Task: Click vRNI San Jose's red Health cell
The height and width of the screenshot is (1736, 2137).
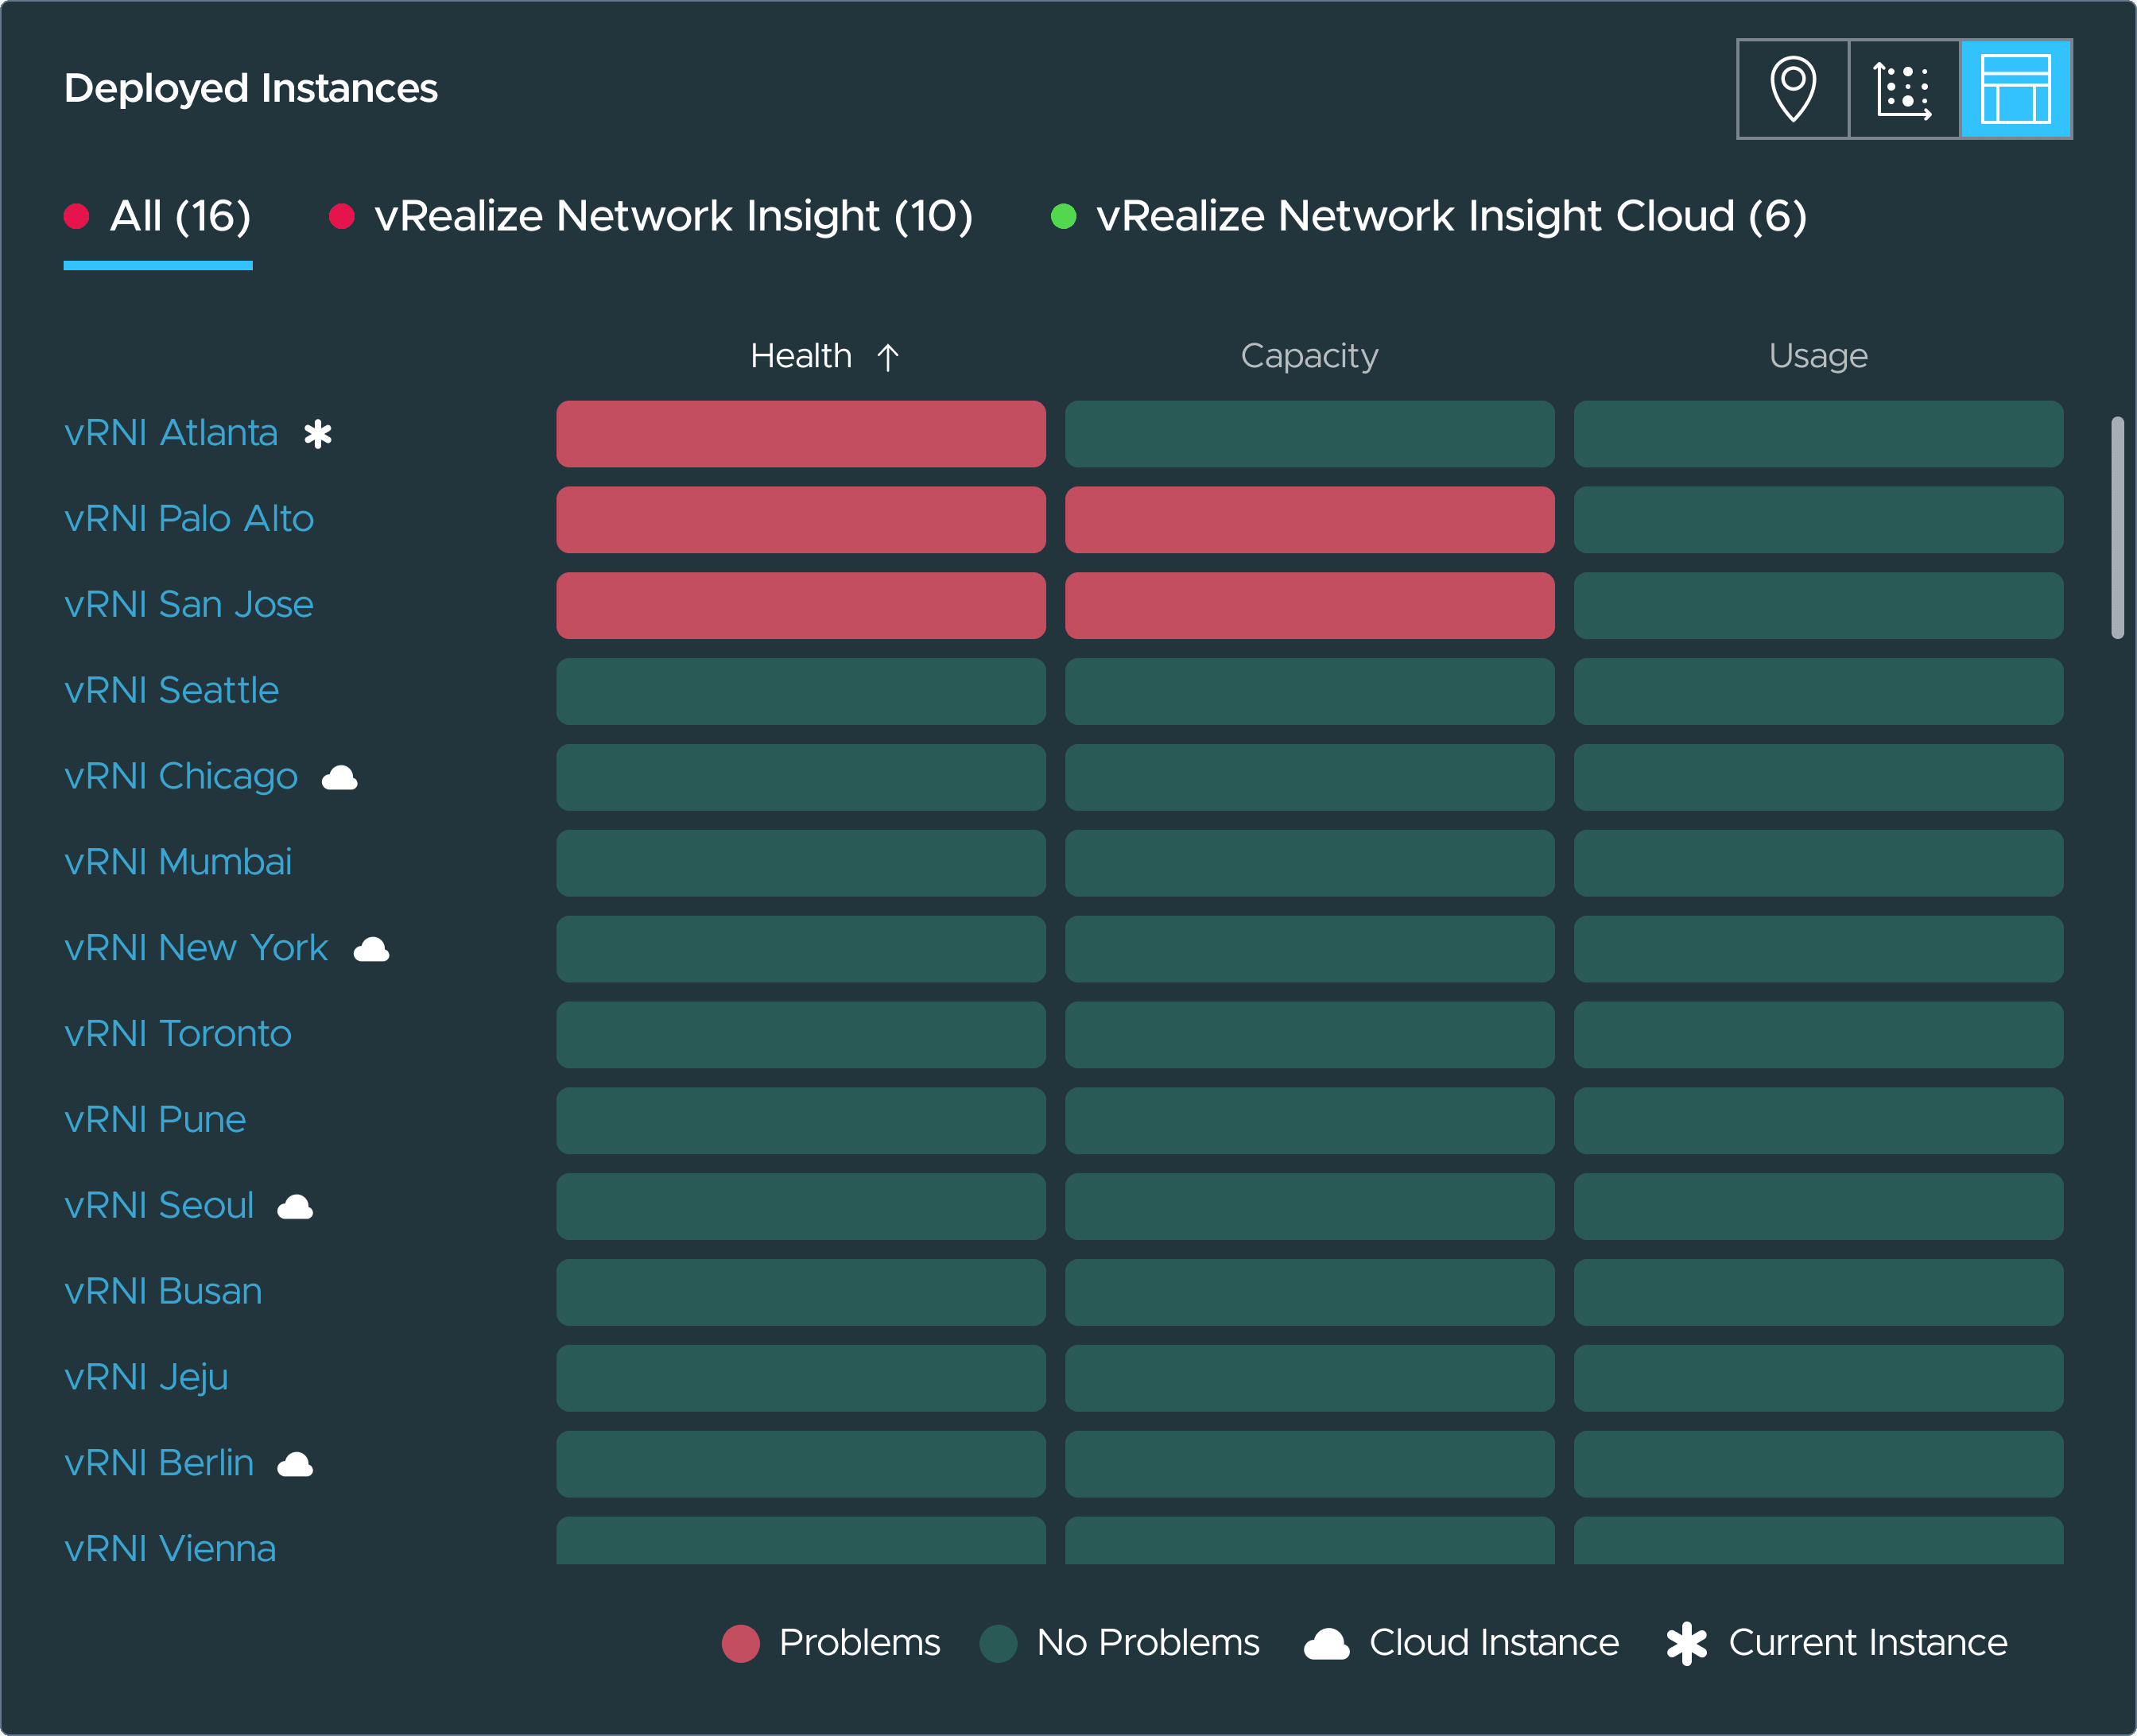Action: coord(801,606)
